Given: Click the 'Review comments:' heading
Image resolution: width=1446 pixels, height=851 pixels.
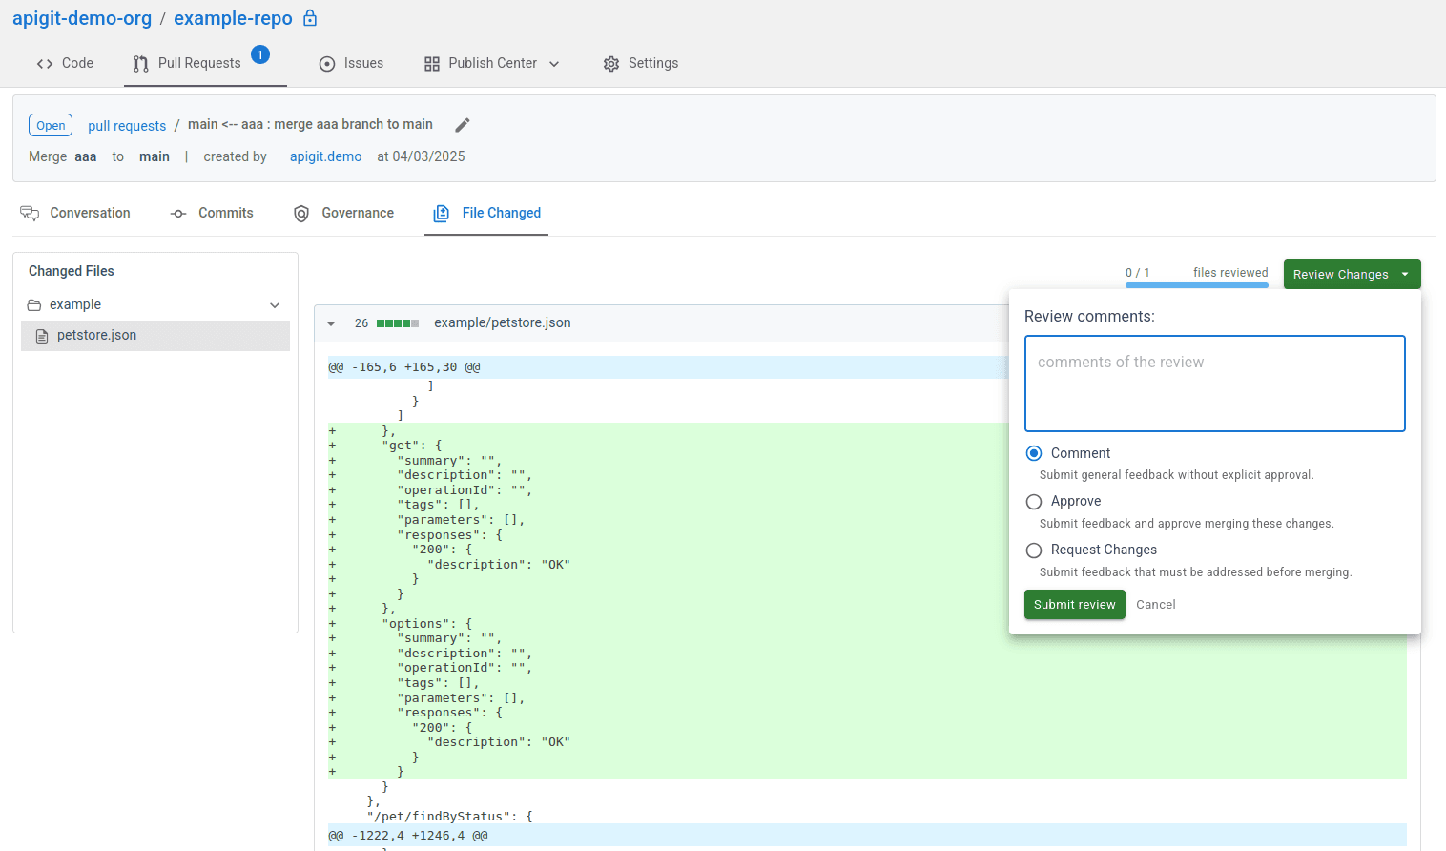Looking at the screenshot, I should [x=1089, y=317].
